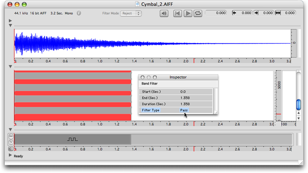Click the C button beside the bottom ruler
The image size is (308, 173).
click(x=10, y=149)
